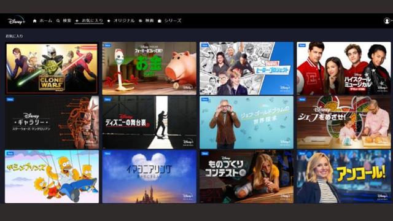Click the film reel icon beside 映画
Image resolution: width=393 pixels, height=221 pixels.
(141, 21)
